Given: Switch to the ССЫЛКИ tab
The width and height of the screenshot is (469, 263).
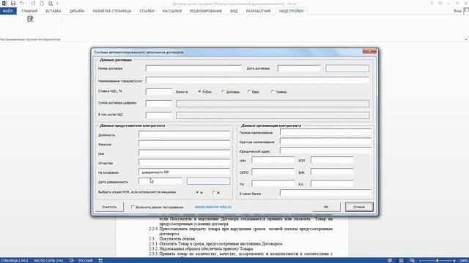Looking at the screenshot, I should pos(147,11).
